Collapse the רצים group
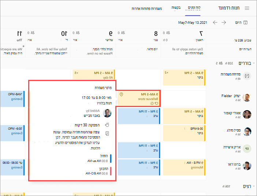The height and width of the screenshot is (196, 257). pos(254,186)
